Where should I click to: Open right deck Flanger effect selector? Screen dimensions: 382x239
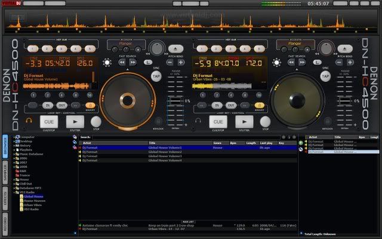pyautogui.click(x=295, y=44)
